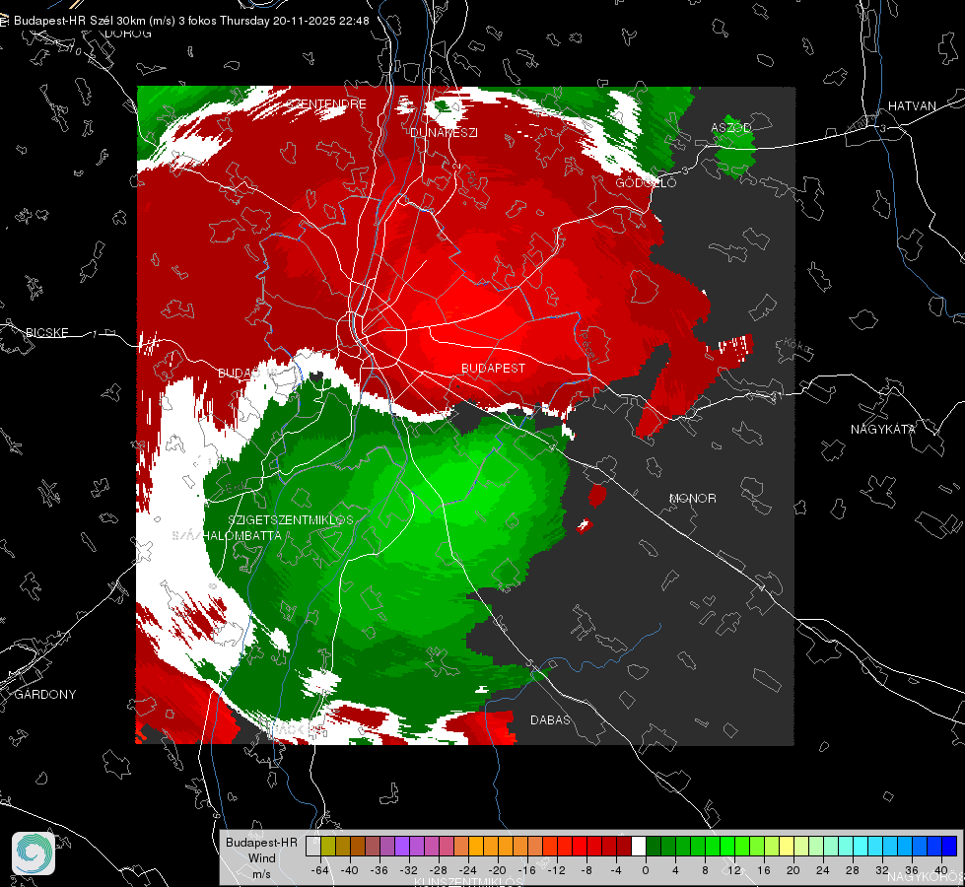Click the NAGYKATA town label
The height and width of the screenshot is (887, 965).
coord(883,430)
